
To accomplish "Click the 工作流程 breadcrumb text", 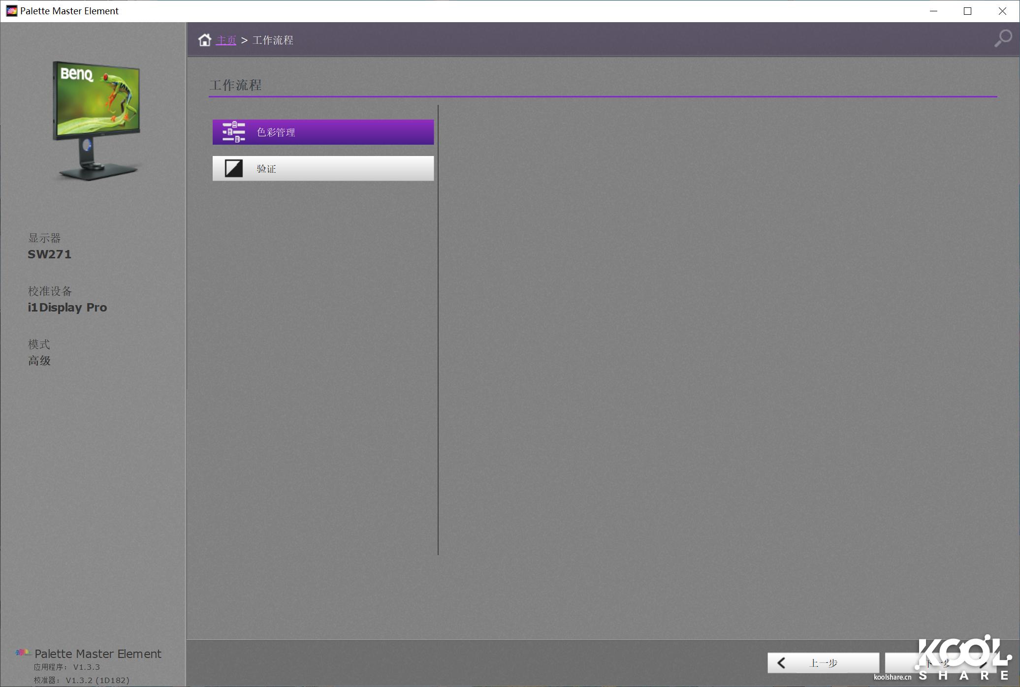I will pyautogui.click(x=273, y=40).
